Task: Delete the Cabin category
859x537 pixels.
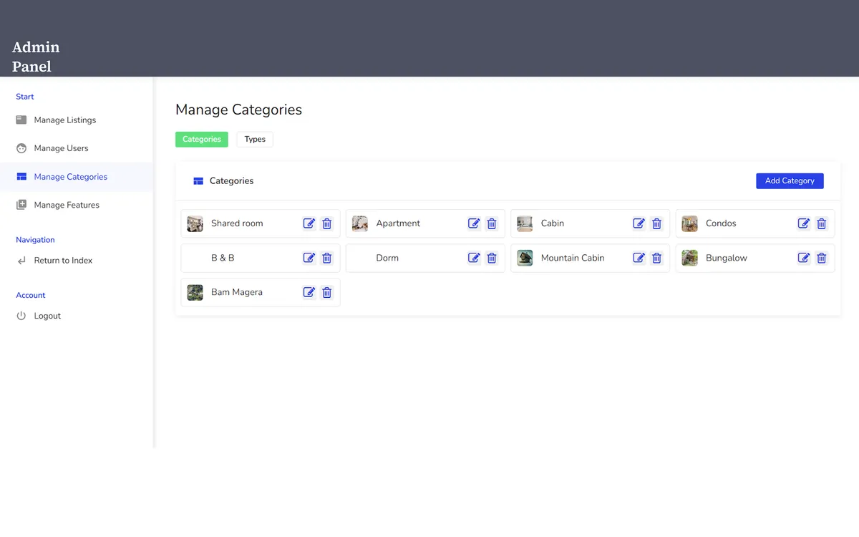Action: tap(656, 223)
